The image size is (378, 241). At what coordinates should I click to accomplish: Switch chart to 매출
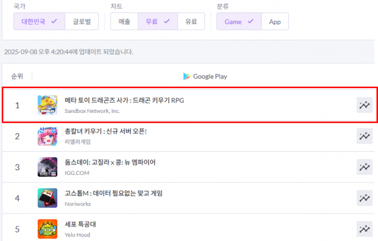point(124,22)
